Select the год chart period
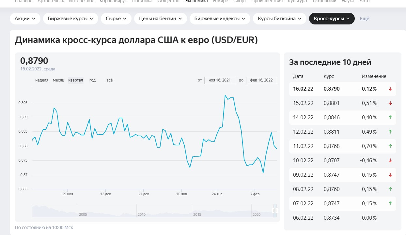 (x=93, y=80)
